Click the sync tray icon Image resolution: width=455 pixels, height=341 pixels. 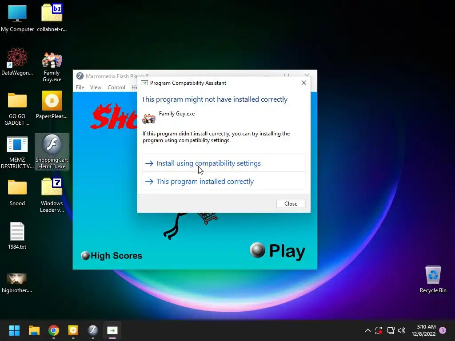click(379, 330)
